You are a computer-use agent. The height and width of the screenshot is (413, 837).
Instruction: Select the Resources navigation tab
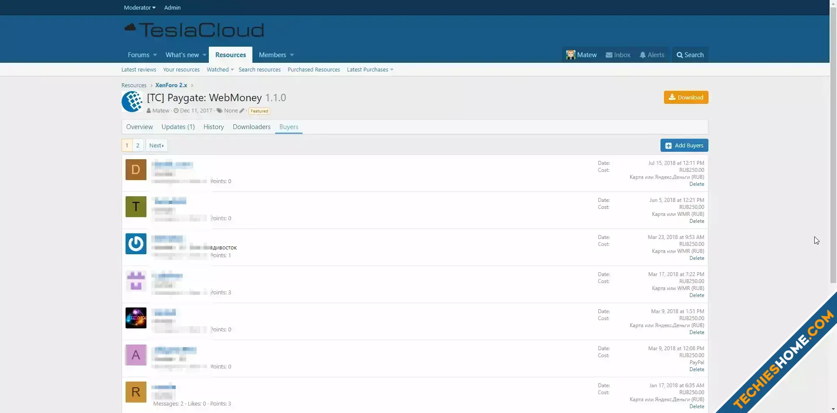(x=231, y=55)
